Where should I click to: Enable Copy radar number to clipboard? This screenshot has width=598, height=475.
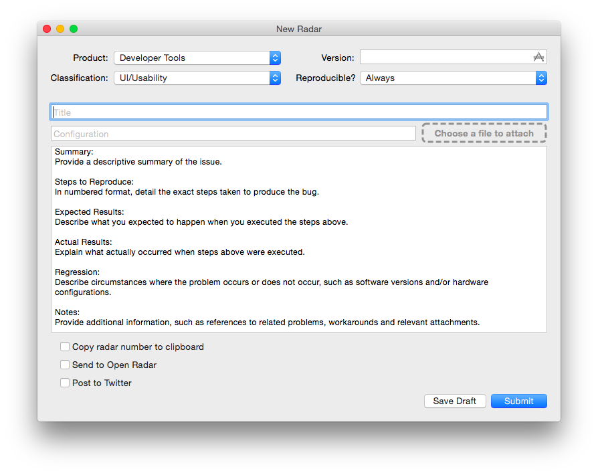pos(65,347)
